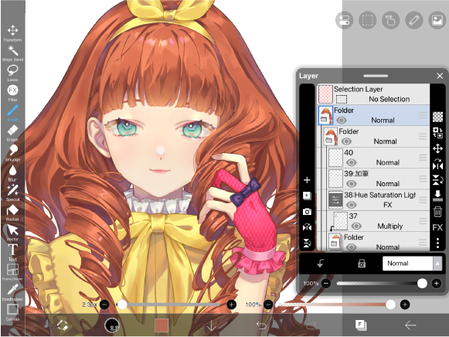Click the brush opacity slider handle
The image size is (449, 337).
pyautogui.click(x=390, y=305)
